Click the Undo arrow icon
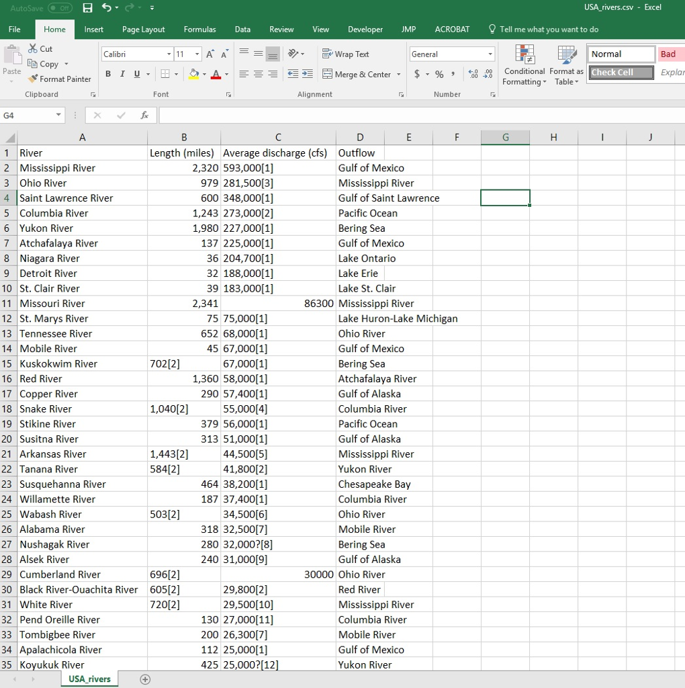The width and height of the screenshot is (685, 688). pyautogui.click(x=106, y=8)
